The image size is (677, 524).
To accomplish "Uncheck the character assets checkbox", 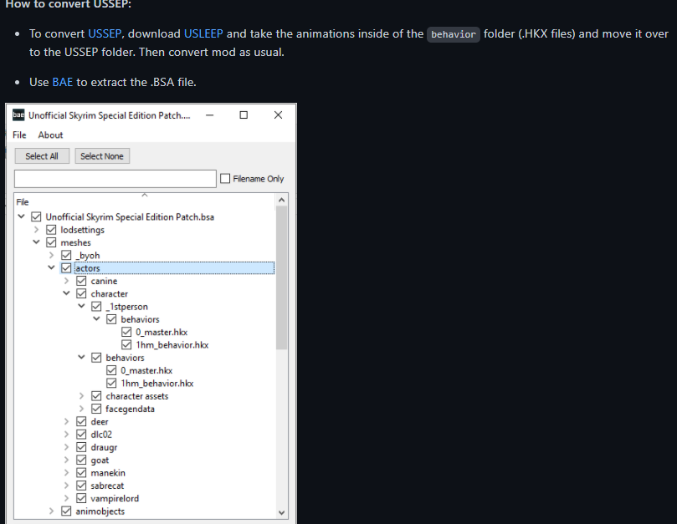I will (x=97, y=396).
